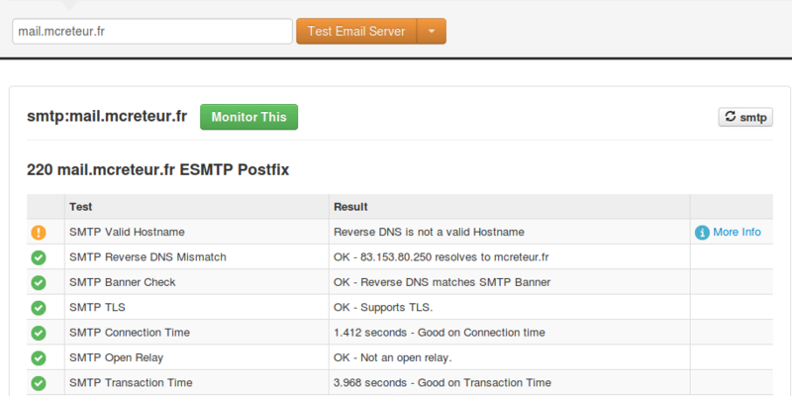Click green check icon beside SMTP Banner Check

point(39,282)
